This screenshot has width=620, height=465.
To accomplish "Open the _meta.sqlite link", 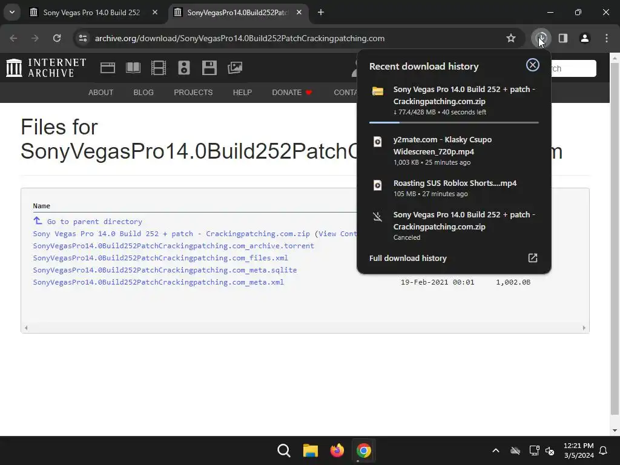I will point(165,270).
